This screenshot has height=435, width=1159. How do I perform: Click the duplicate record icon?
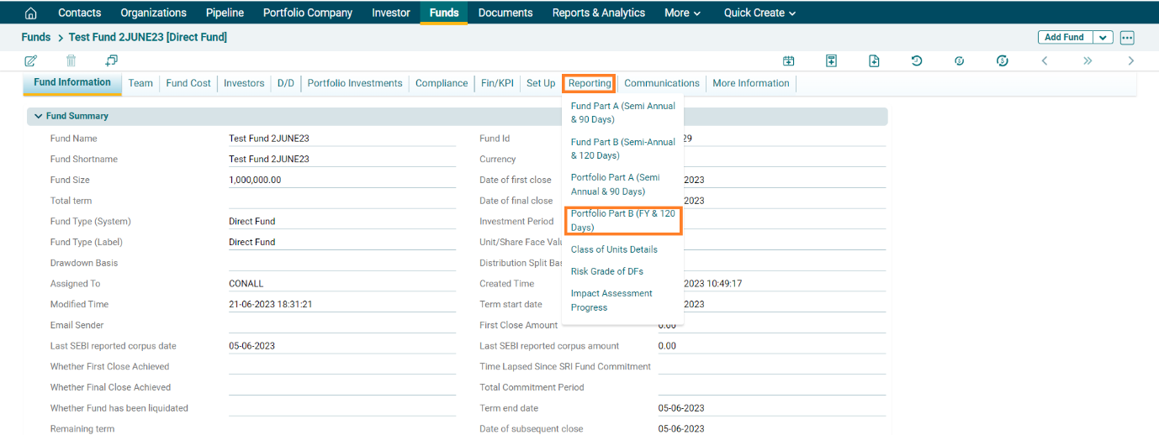(x=111, y=60)
